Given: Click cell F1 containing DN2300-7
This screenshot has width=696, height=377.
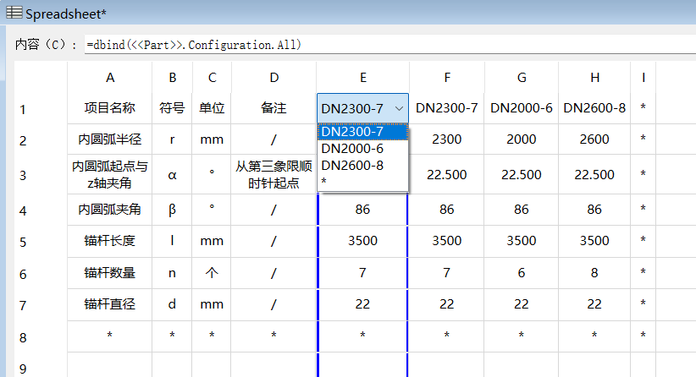Looking at the screenshot, I should tap(447, 108).
